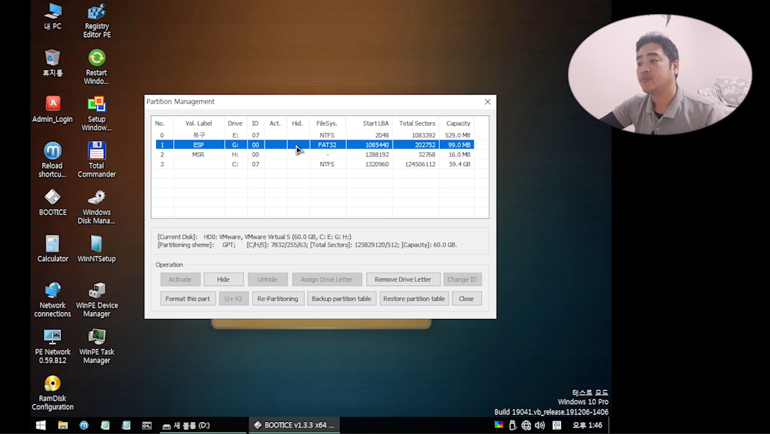Select the ESP partition row
The height and width of the screenshot is (434, 770).
point(315,145)
